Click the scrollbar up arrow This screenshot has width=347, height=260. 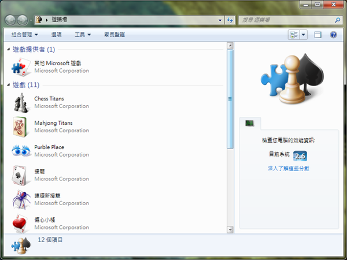[x=230, y=46]
